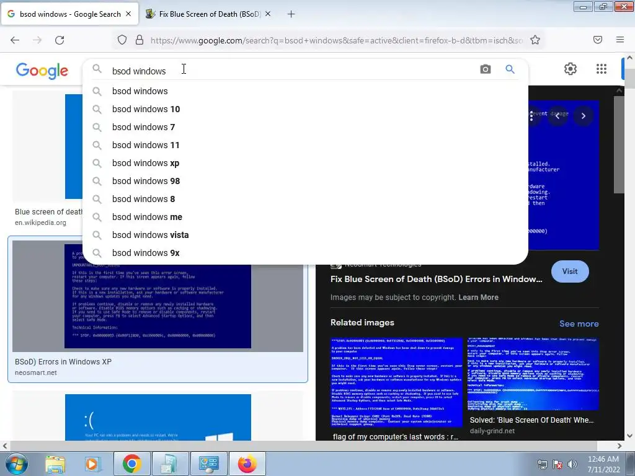Open the Save to Pocket icon
The width and height of the screenshot is (635, 476).
598,40
